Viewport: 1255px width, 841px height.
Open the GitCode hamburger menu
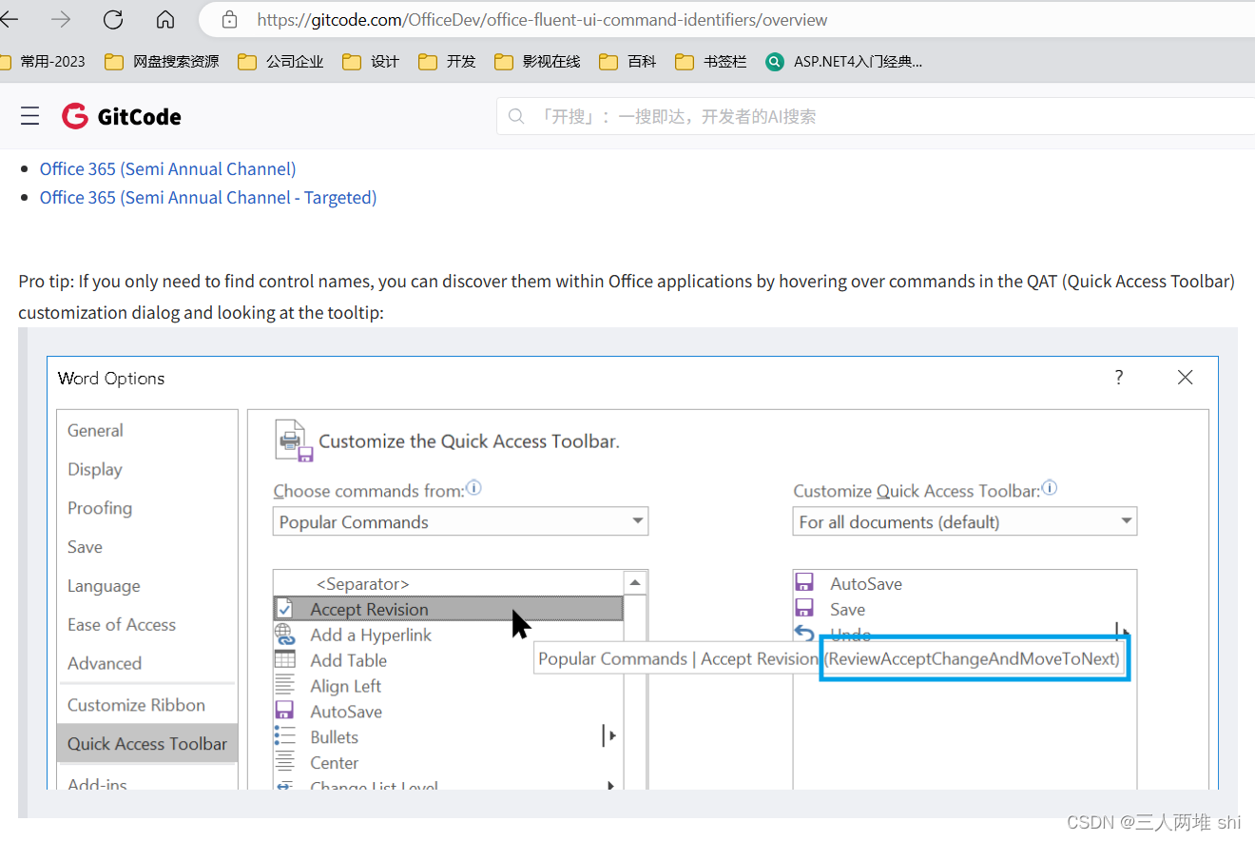pos(30,116)
